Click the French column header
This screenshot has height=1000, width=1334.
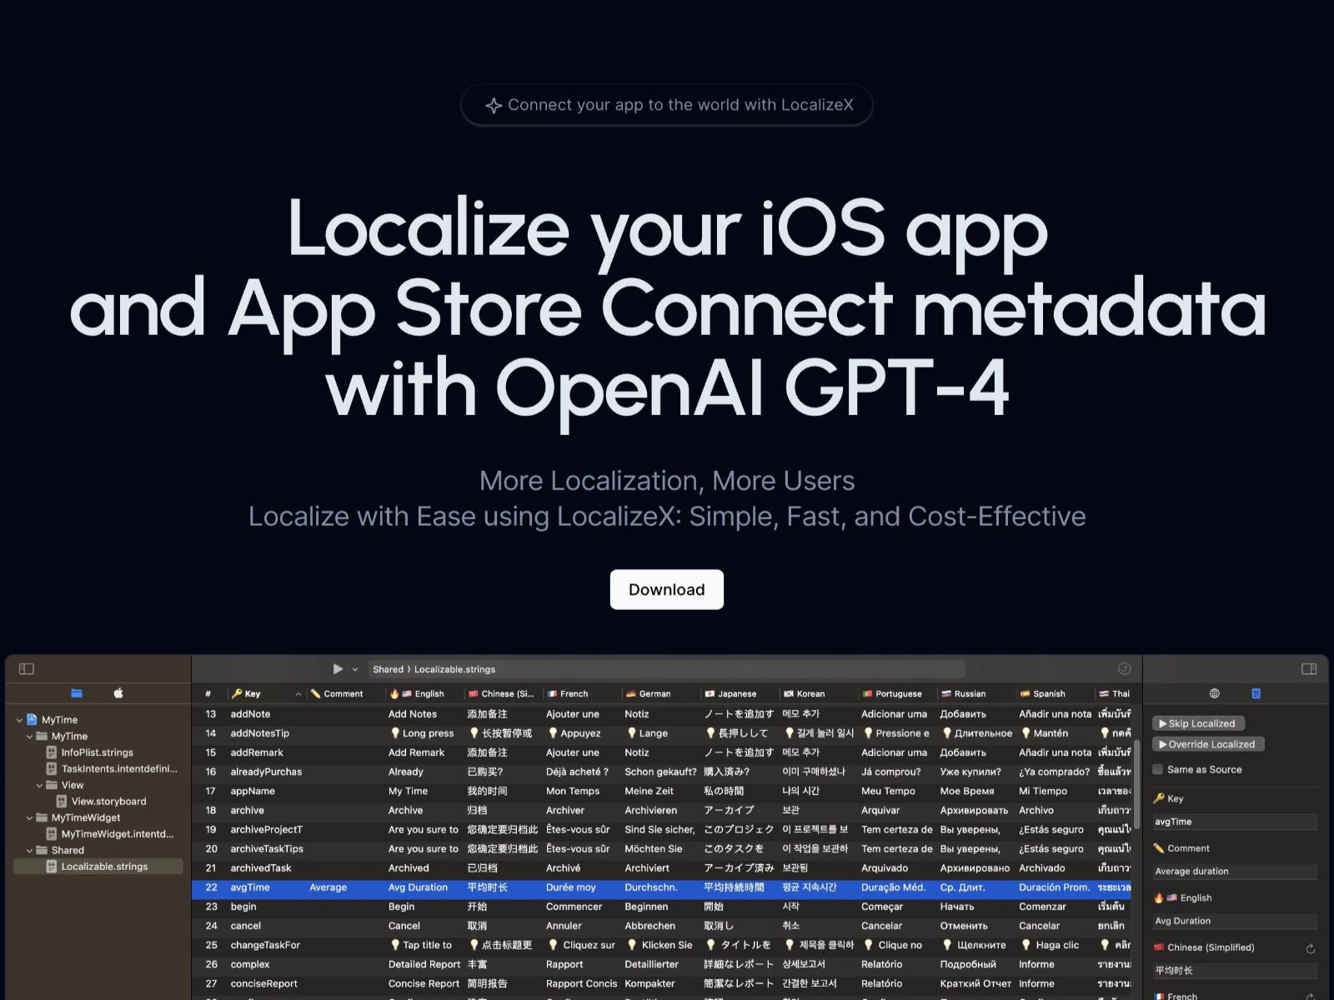574,693
